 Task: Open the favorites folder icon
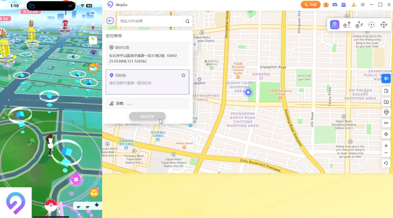(386, 102)
